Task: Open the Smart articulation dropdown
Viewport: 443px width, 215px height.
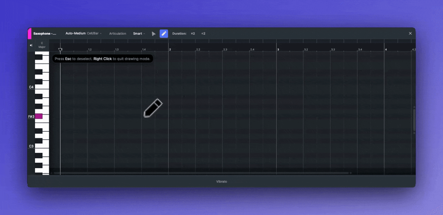Action: click(139, 33)
